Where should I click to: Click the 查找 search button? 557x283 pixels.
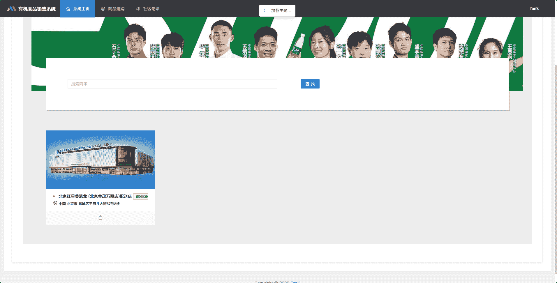coord(310,84)
